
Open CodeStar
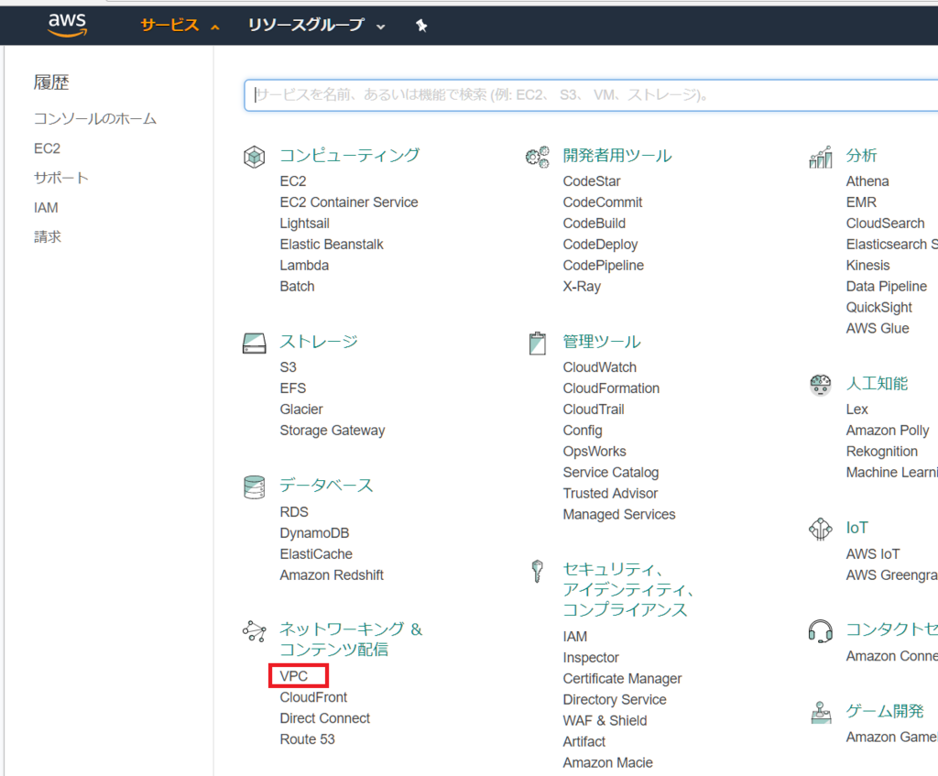(x=592, y=181)
